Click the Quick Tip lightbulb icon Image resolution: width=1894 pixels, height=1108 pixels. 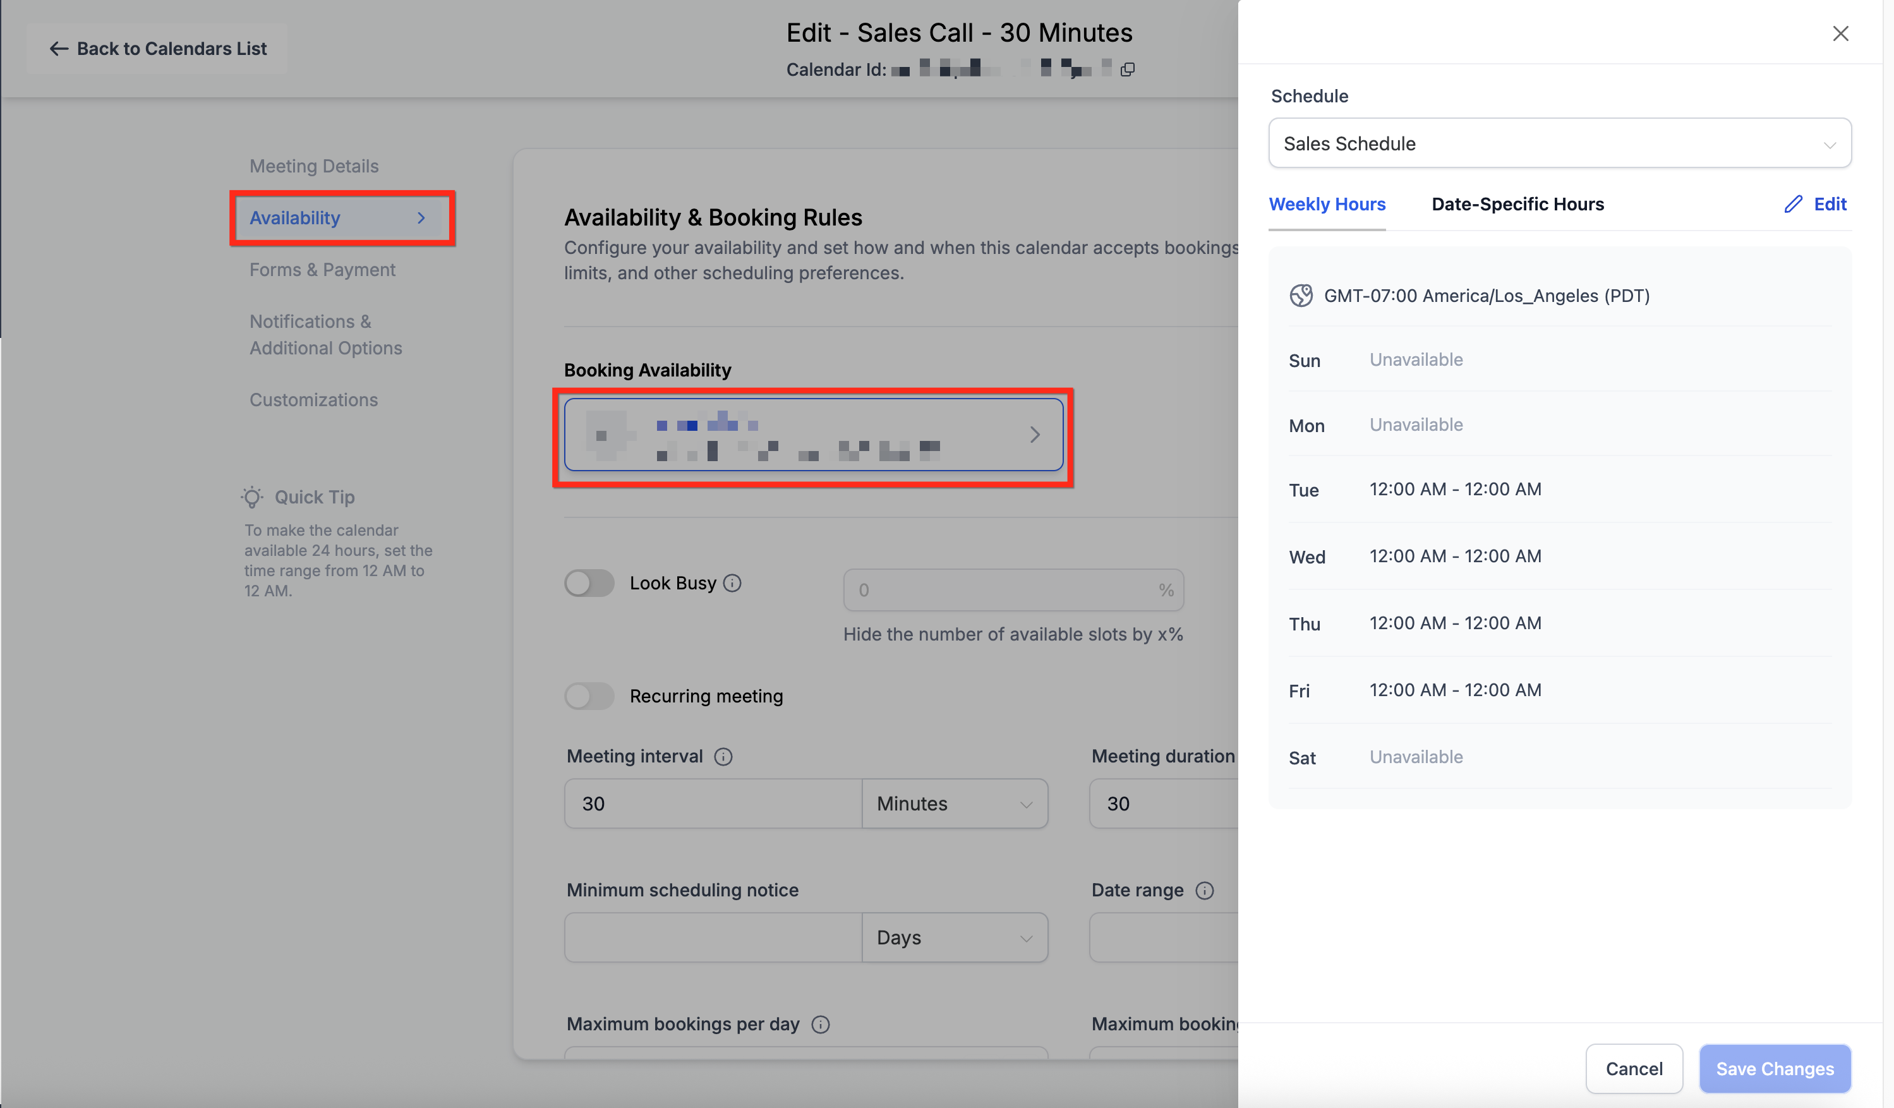tap(253, 497)
